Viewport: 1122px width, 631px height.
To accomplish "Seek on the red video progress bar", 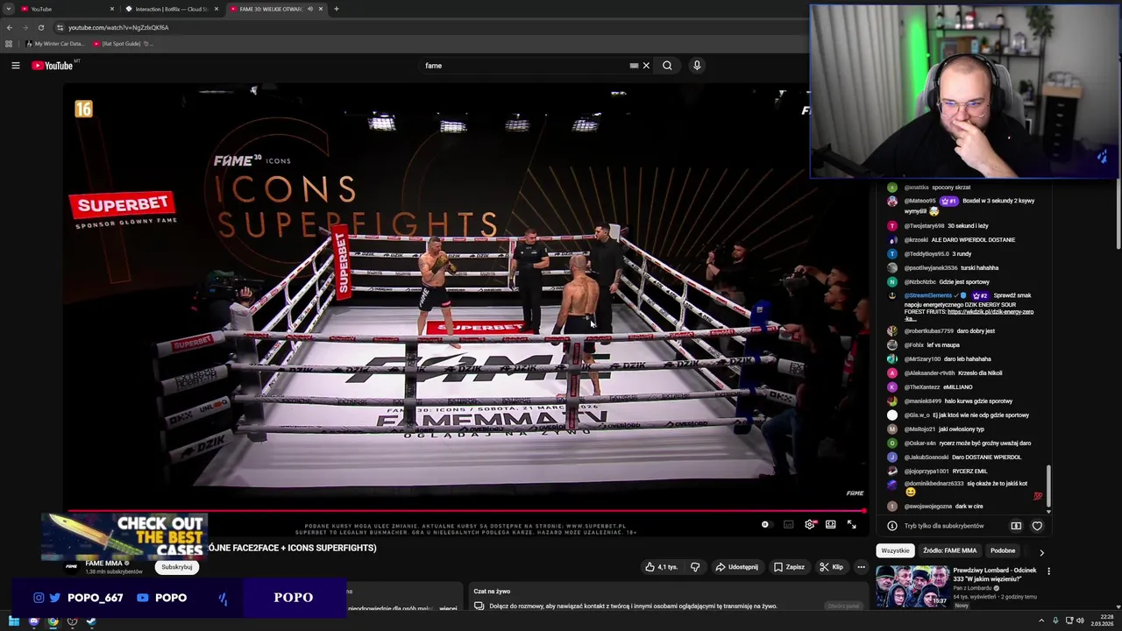I will (x=465, y=511).
